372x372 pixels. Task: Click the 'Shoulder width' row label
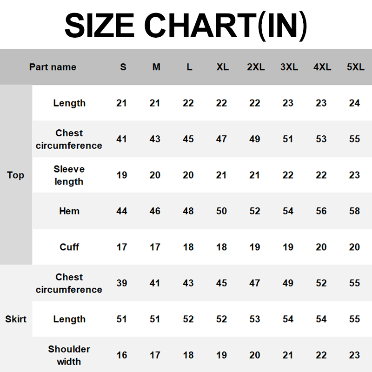(x=69, y=355)
